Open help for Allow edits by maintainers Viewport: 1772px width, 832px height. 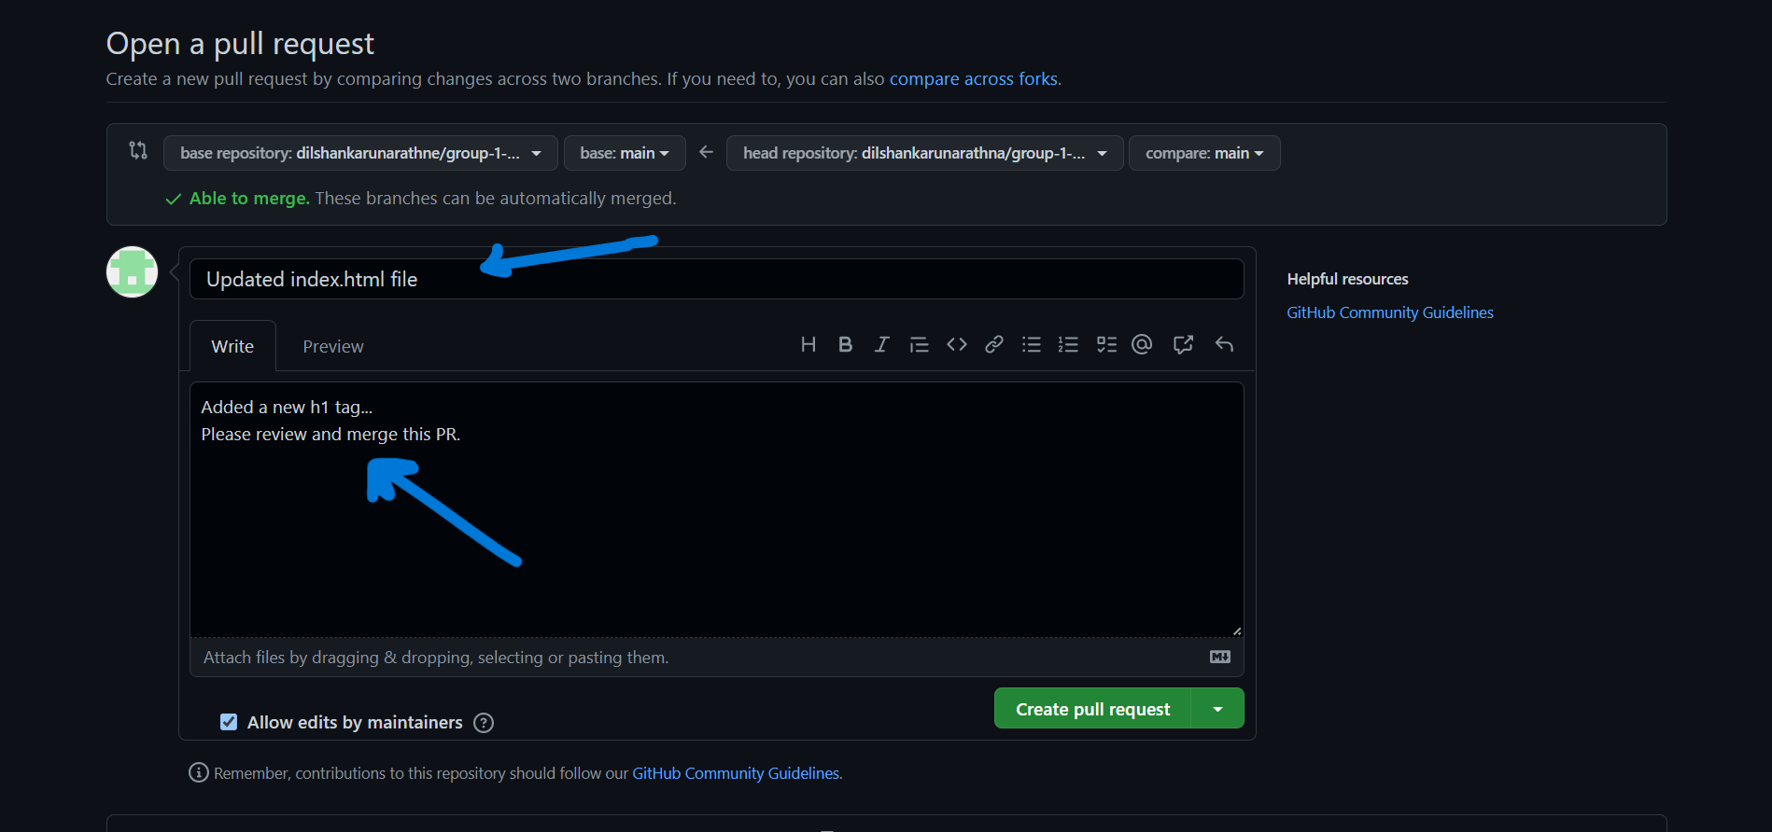[x=484, y=723]
